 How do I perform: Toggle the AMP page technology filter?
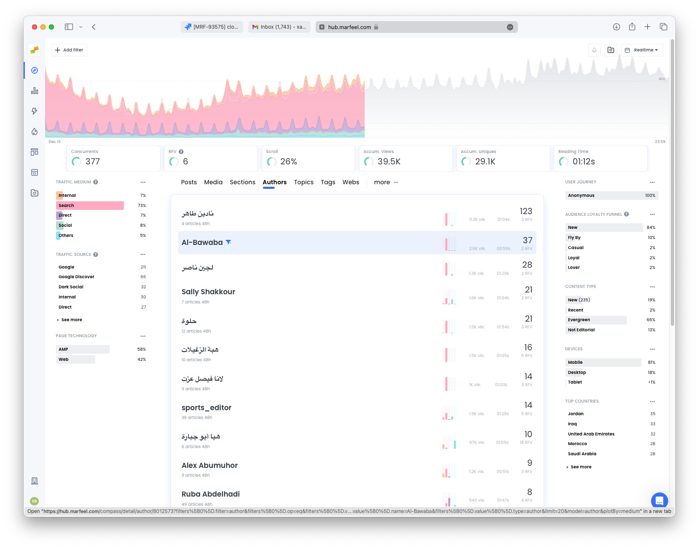[83, 349]
